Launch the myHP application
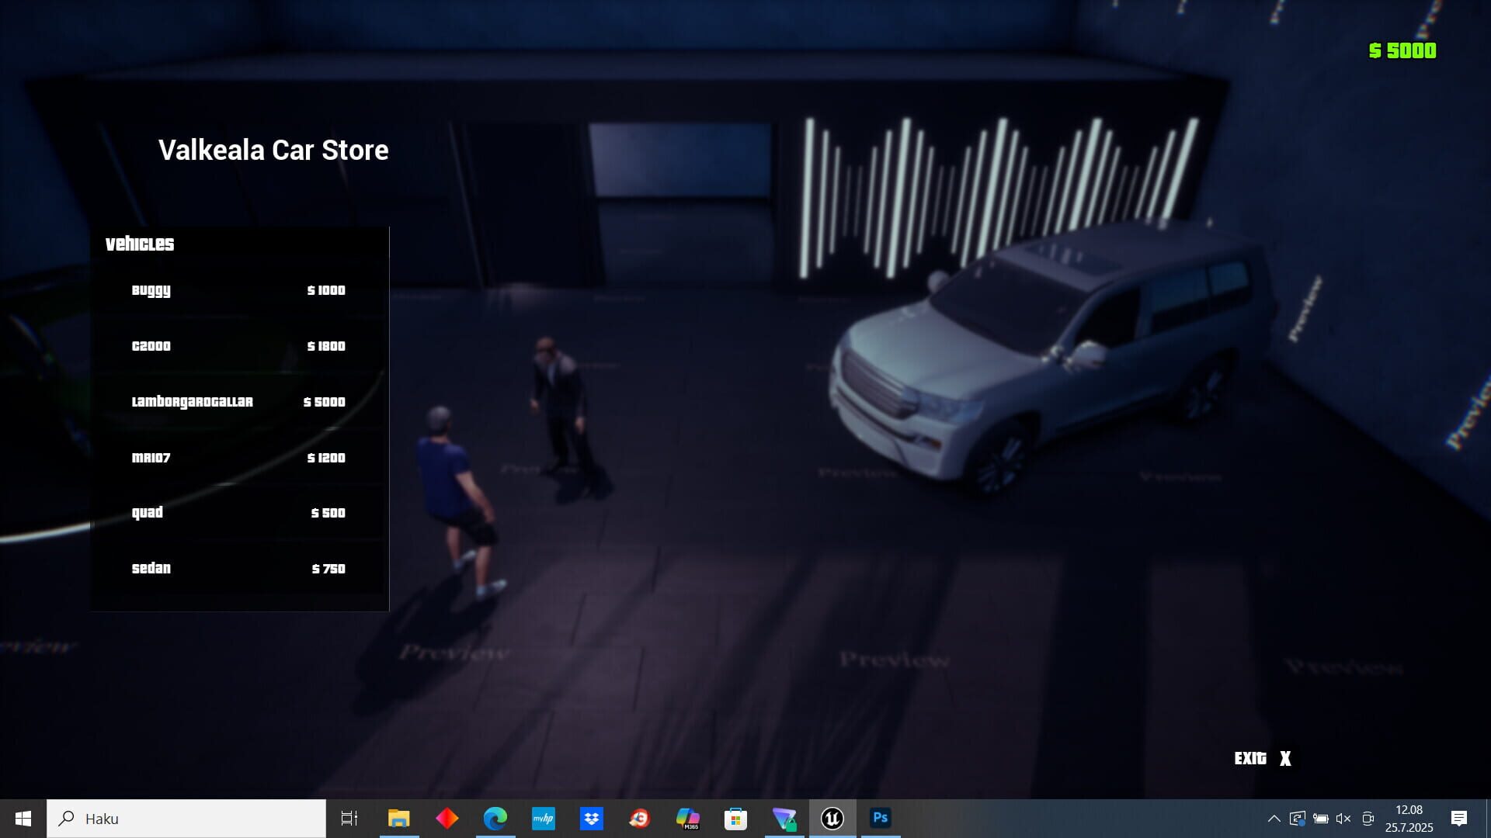Viewport: 1491px width, 838px height. tap(544, 818)
